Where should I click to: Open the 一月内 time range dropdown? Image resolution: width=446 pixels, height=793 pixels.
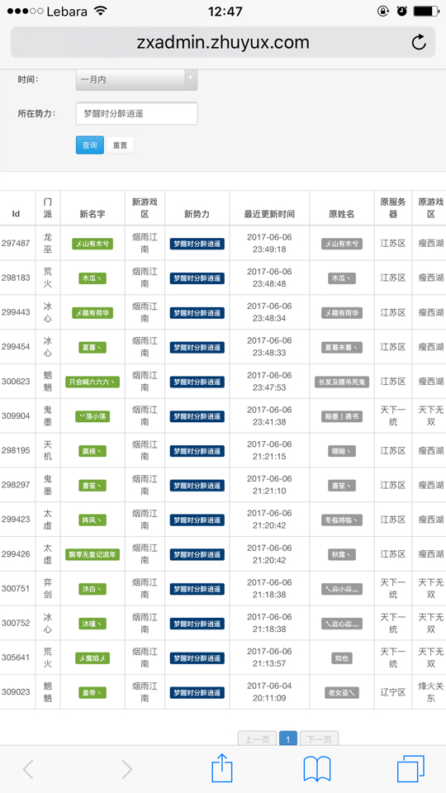click(136, 80)
